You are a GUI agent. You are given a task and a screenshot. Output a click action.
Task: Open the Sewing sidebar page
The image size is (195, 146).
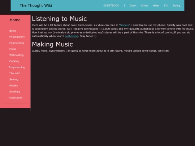click(14, 79)
